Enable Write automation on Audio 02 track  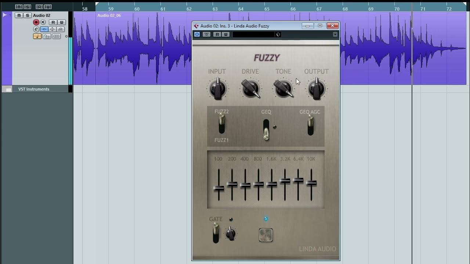point(61,22)
